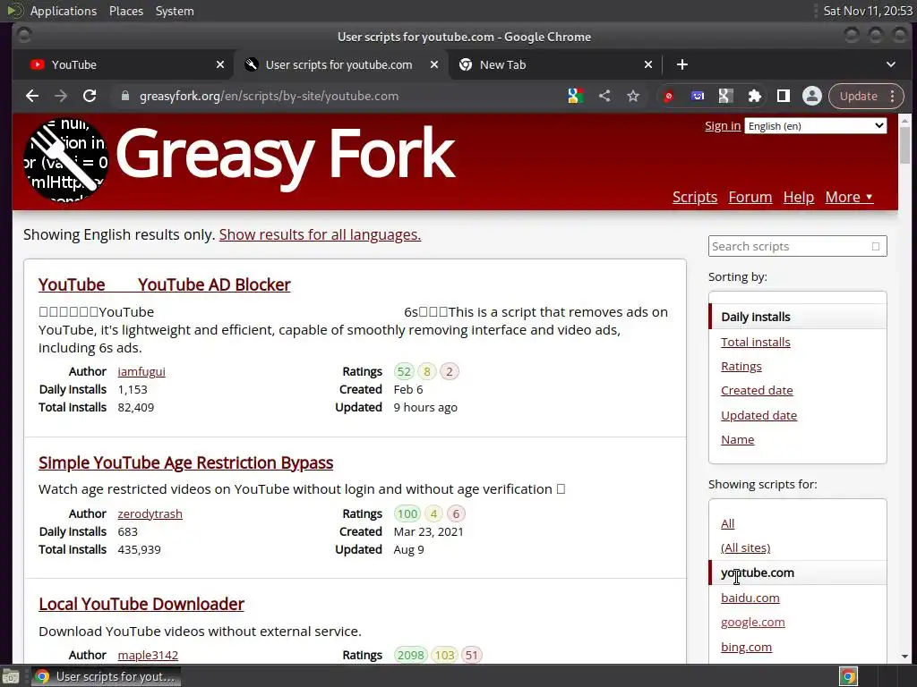Show scripts for google.com
This screenshot has height=687, width=917.
pos(752,623)
